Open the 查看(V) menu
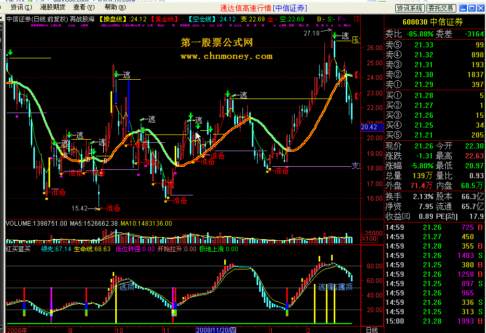 (x=84, y=7)
